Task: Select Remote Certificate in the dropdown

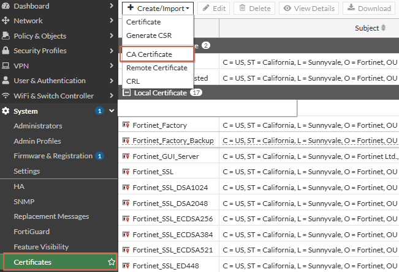Action: pyautogui.click(x=158, y=68)
